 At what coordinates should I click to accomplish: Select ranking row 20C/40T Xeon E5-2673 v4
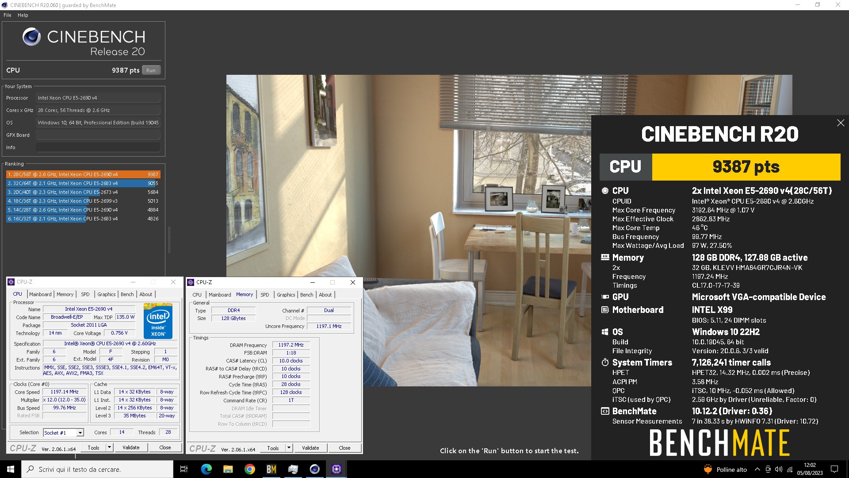(x=83, y=192)
